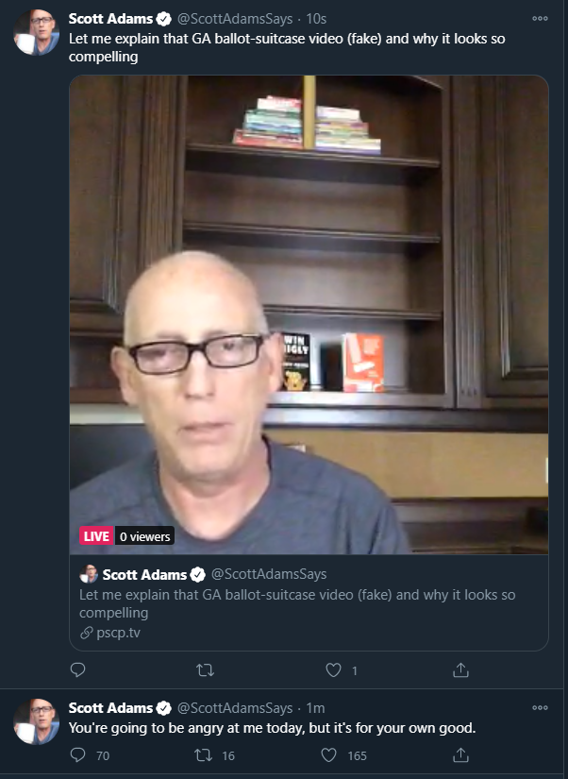Share the ballot-suitcase video tweet

click(x=460, y=670)
